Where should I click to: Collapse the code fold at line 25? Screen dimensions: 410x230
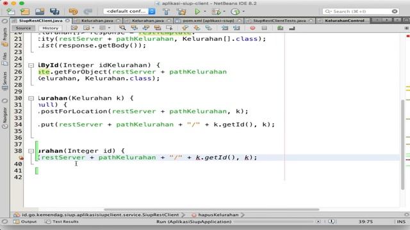(31, 65)
